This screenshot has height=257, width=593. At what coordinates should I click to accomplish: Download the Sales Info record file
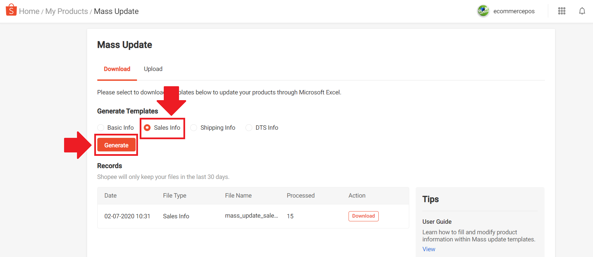[x=363, y=216]
